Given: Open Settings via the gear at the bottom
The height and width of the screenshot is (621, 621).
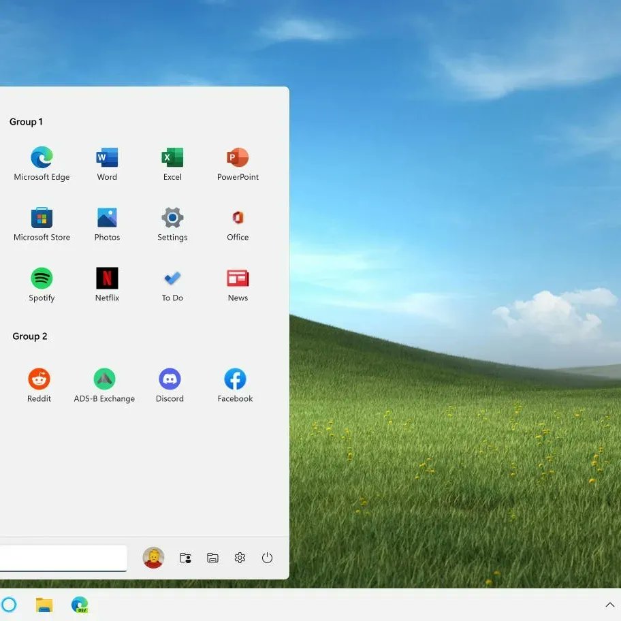Looking at the screenshot, I should pos(240,558).
